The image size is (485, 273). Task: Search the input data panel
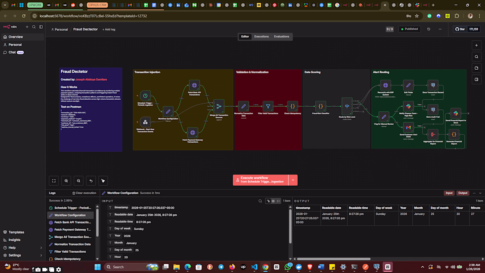click(x=261, y=201)
